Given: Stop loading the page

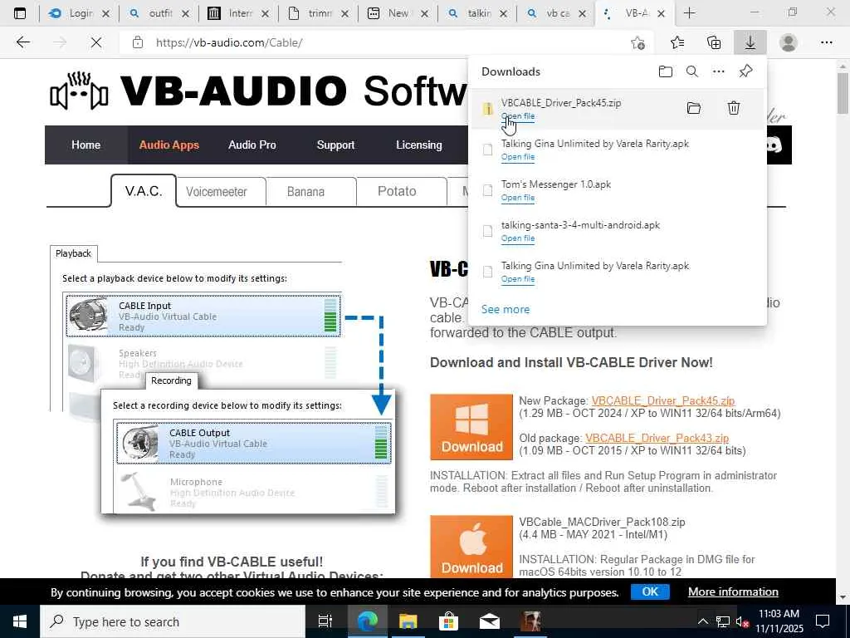Looking at the screenshot, I should coord(96,42).
